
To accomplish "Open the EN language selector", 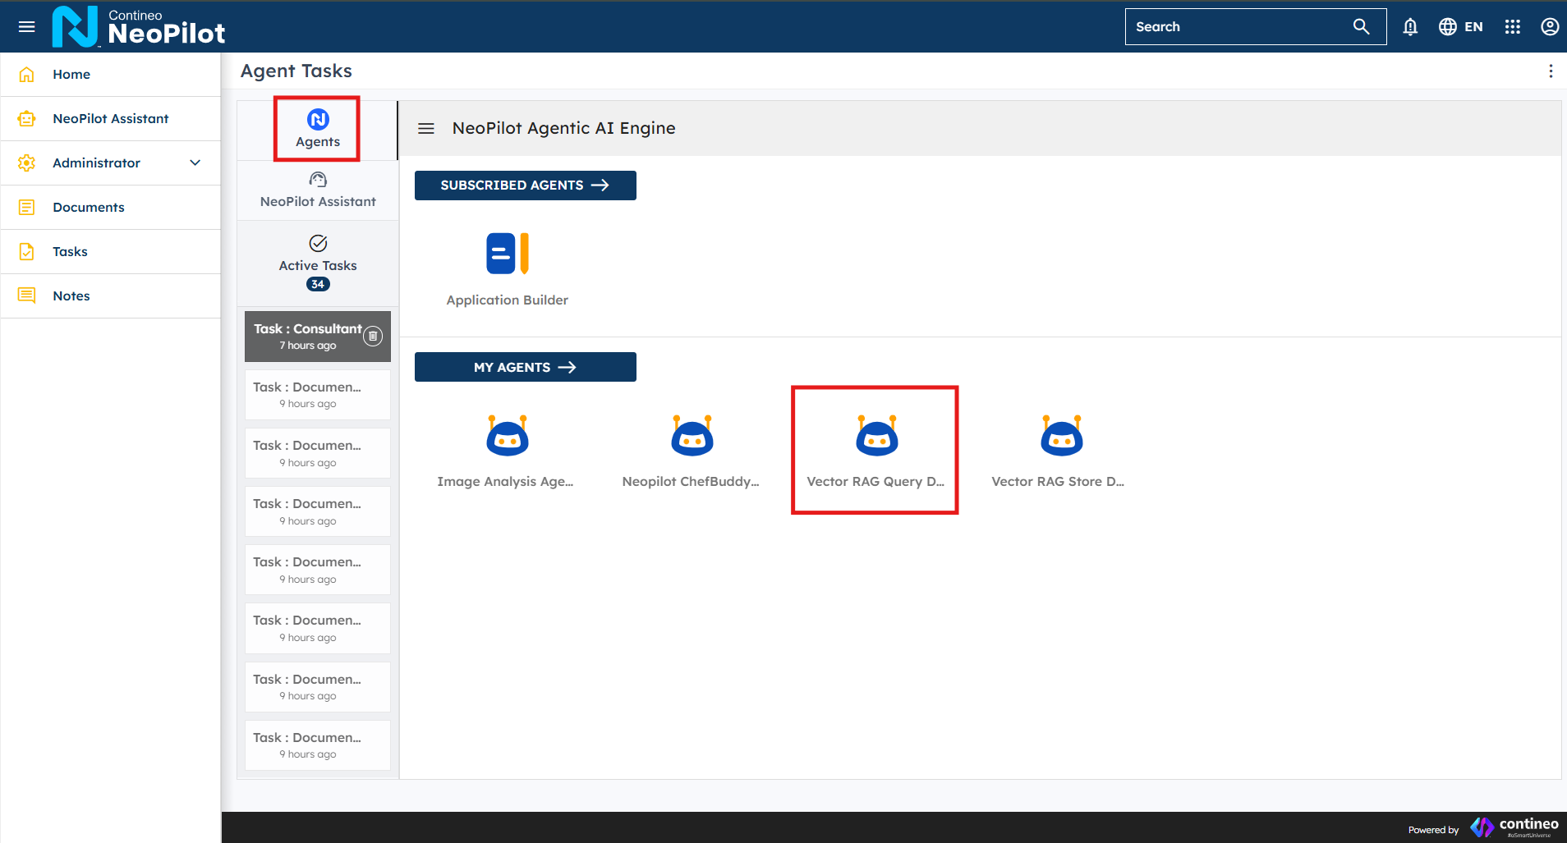I will point(1461,27).
